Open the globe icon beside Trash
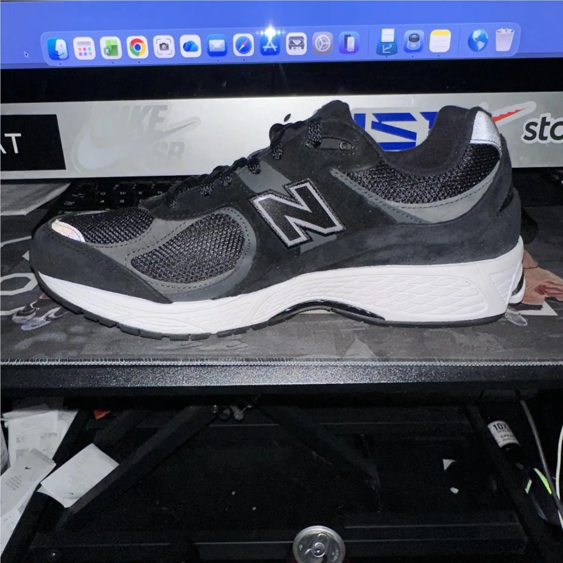 coord(478,40)
